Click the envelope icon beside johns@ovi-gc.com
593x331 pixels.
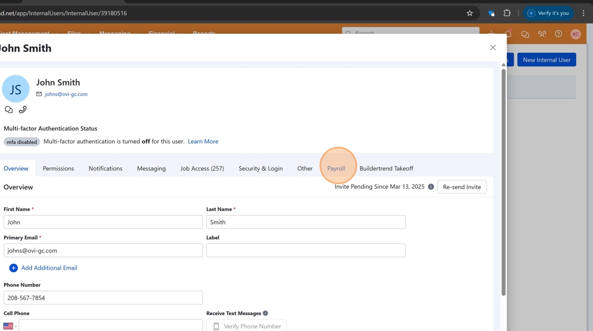pyautogui.click(x=39, y=94)
